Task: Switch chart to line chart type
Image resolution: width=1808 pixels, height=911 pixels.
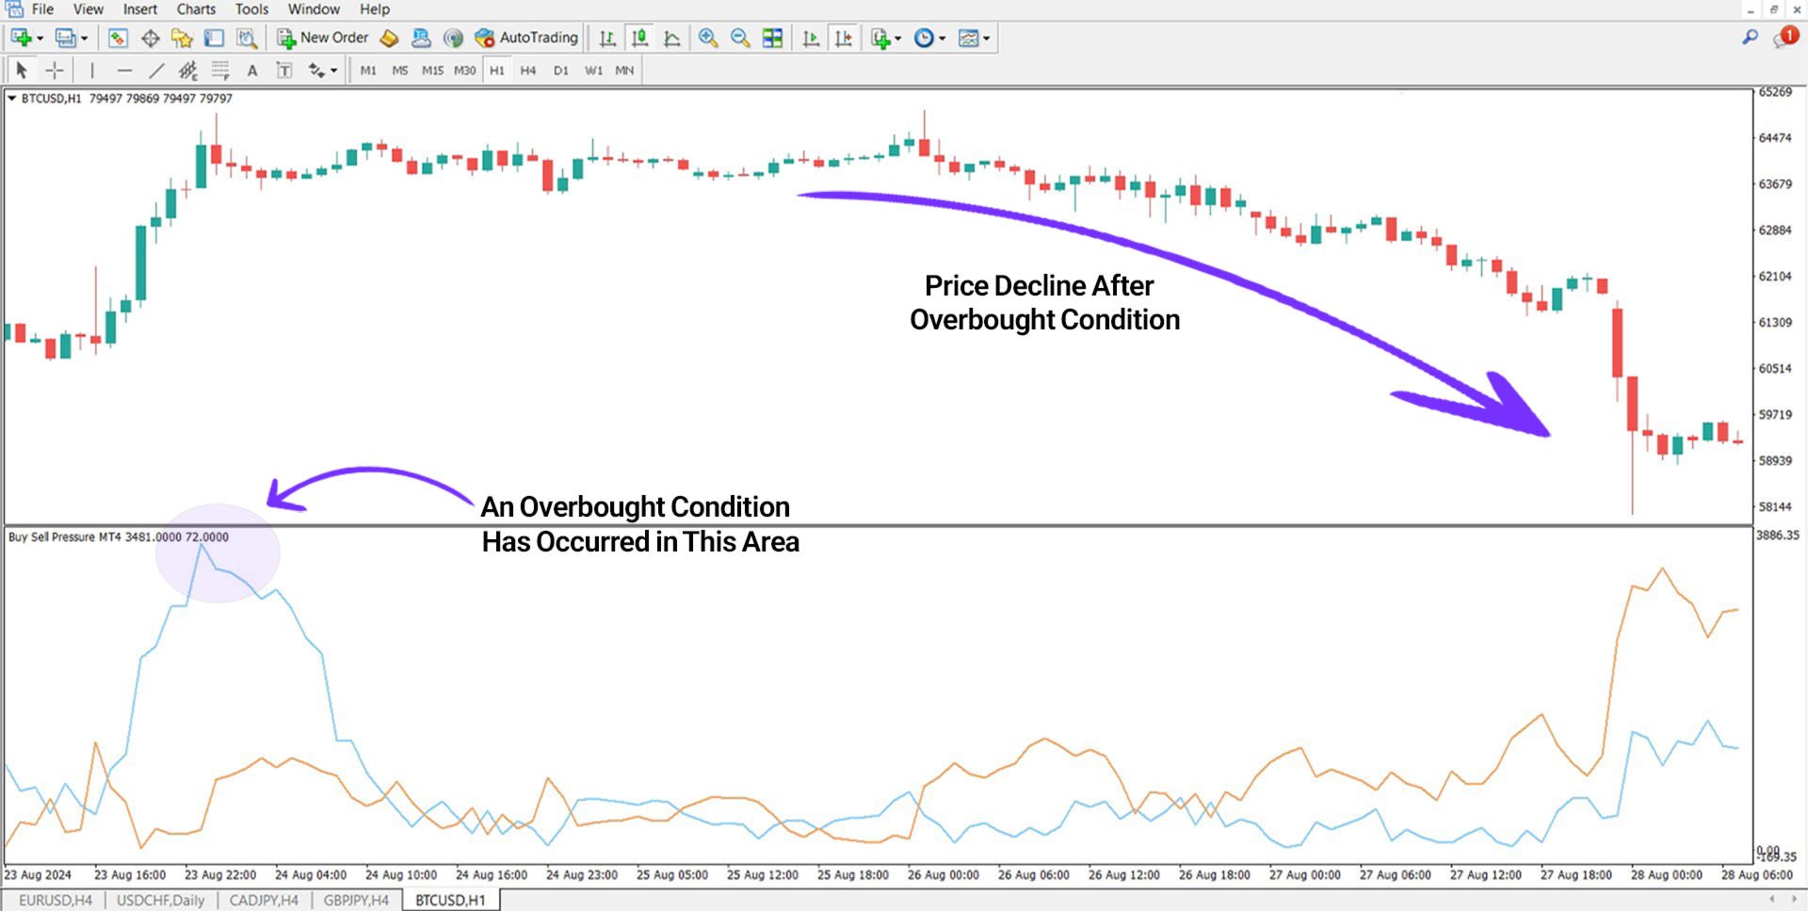Action: tap(671, 38)
